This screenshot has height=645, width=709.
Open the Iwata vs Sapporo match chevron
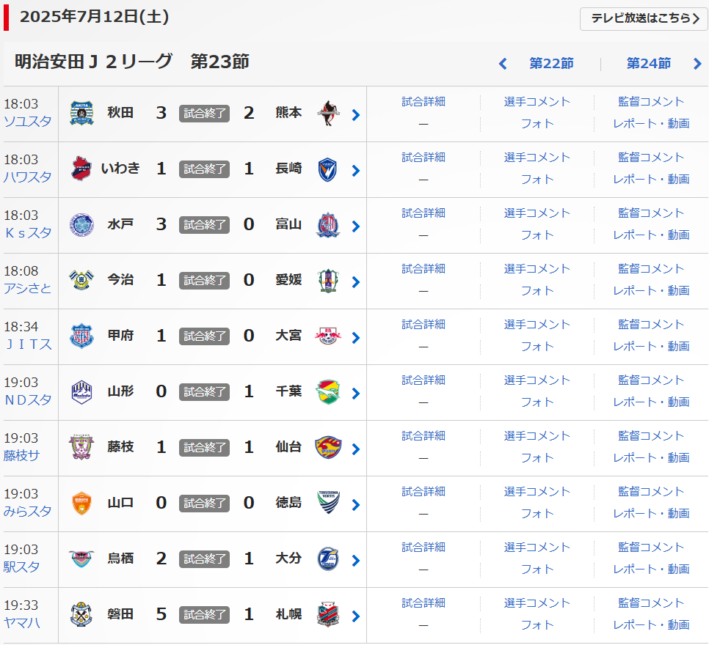pos(356,616)
